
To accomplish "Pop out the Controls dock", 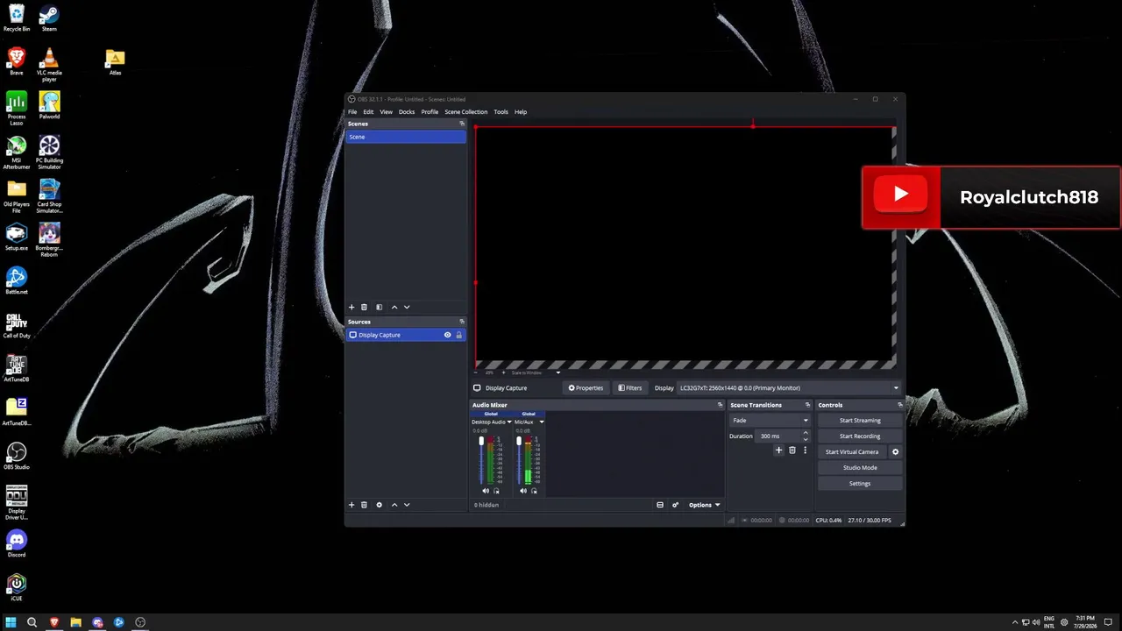I will [899, 405].
